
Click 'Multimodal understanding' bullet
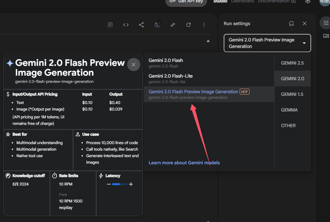coord(39,143)
